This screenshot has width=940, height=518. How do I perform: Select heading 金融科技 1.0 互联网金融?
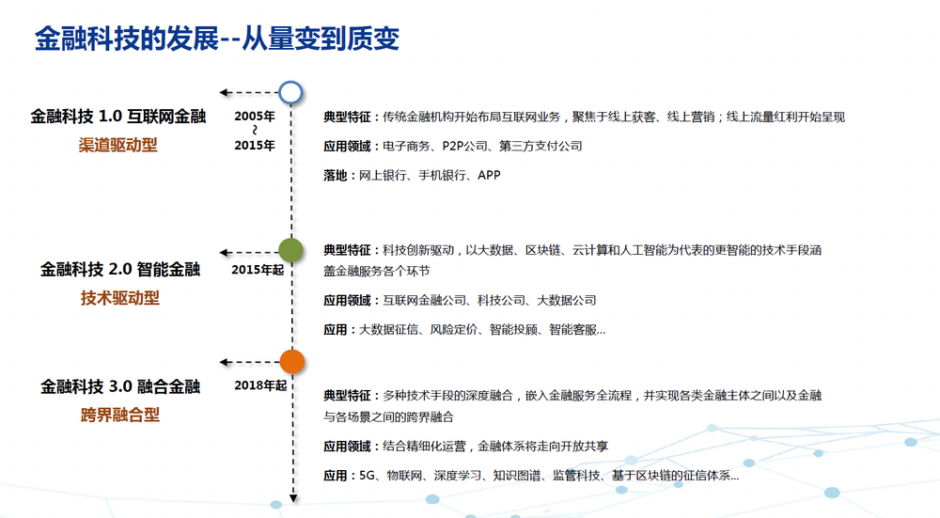point(118,117)
